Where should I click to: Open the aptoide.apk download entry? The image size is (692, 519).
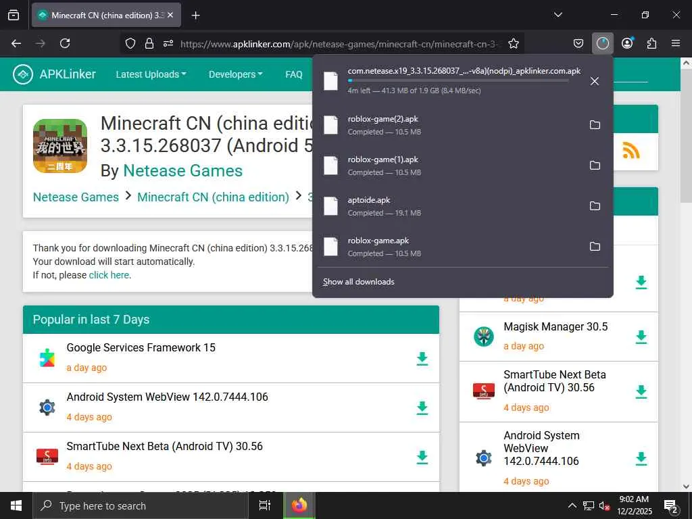448,206
